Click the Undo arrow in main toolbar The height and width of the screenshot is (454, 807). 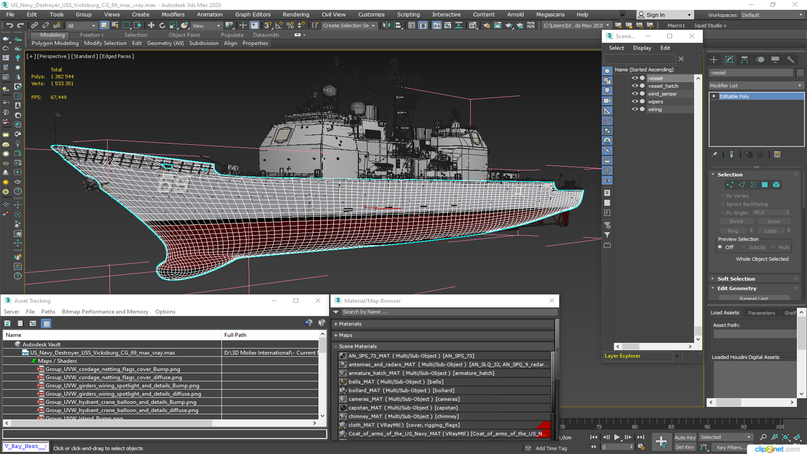[10, 26]
